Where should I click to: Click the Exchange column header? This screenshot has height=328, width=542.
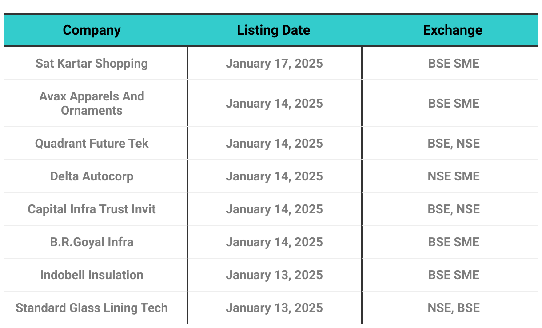click(x=453, y=30)
